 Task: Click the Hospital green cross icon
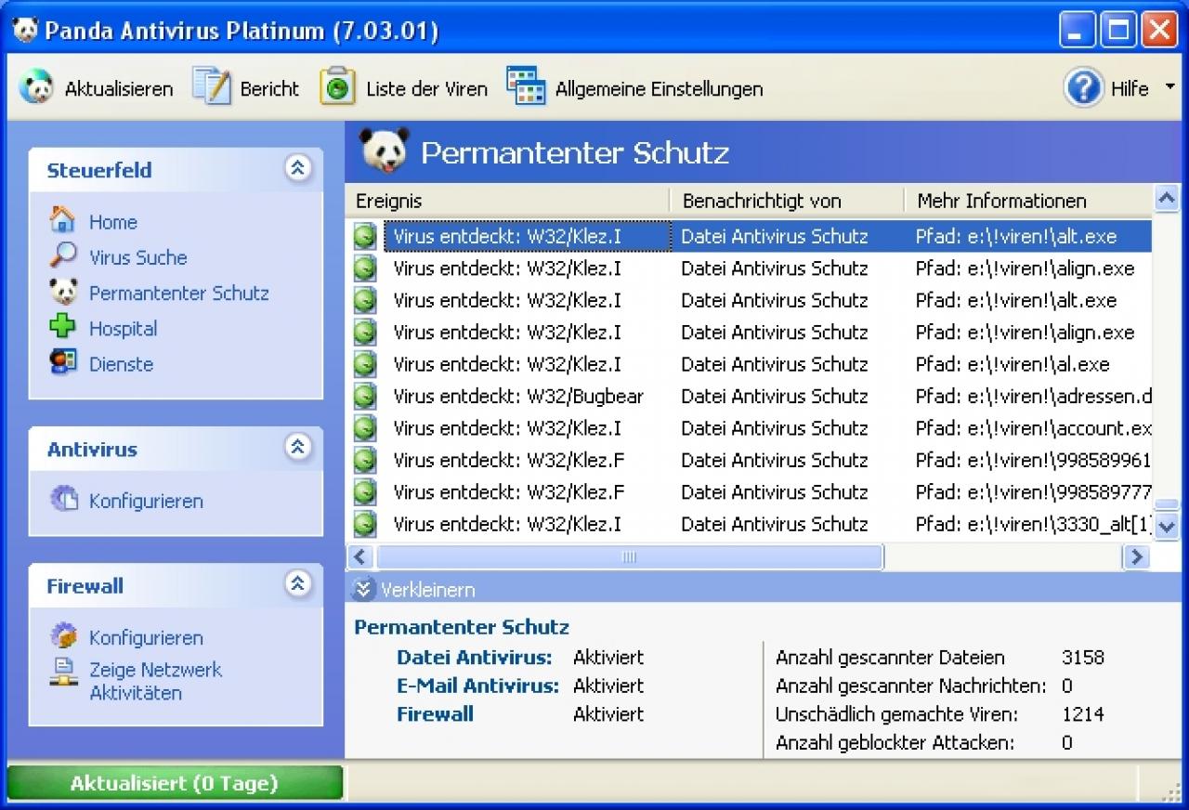[62, 328]
